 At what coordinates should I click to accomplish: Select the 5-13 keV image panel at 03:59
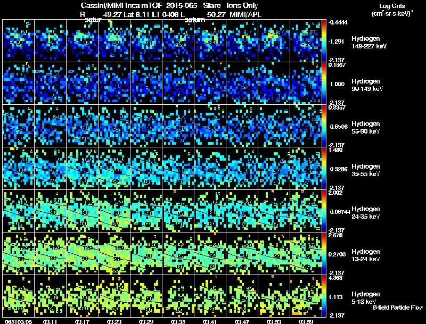click(x=306, y=296)
